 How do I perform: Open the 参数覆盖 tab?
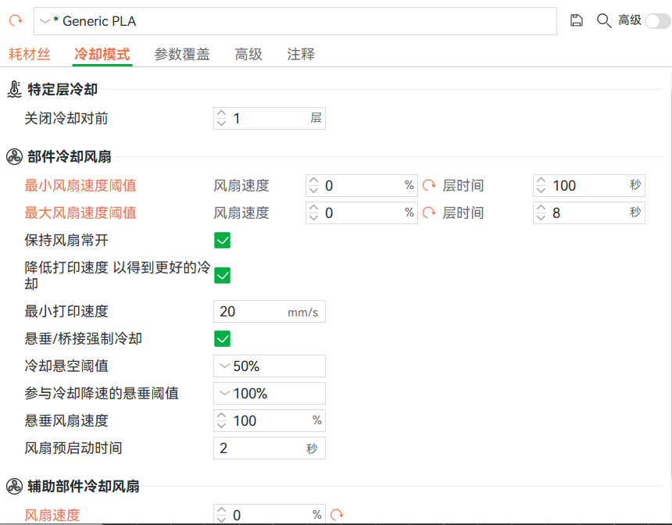(182, 55)
